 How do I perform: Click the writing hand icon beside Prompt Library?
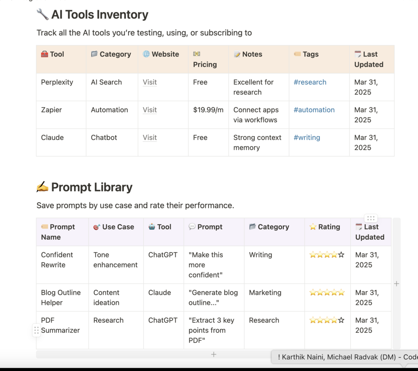(42, 187)
